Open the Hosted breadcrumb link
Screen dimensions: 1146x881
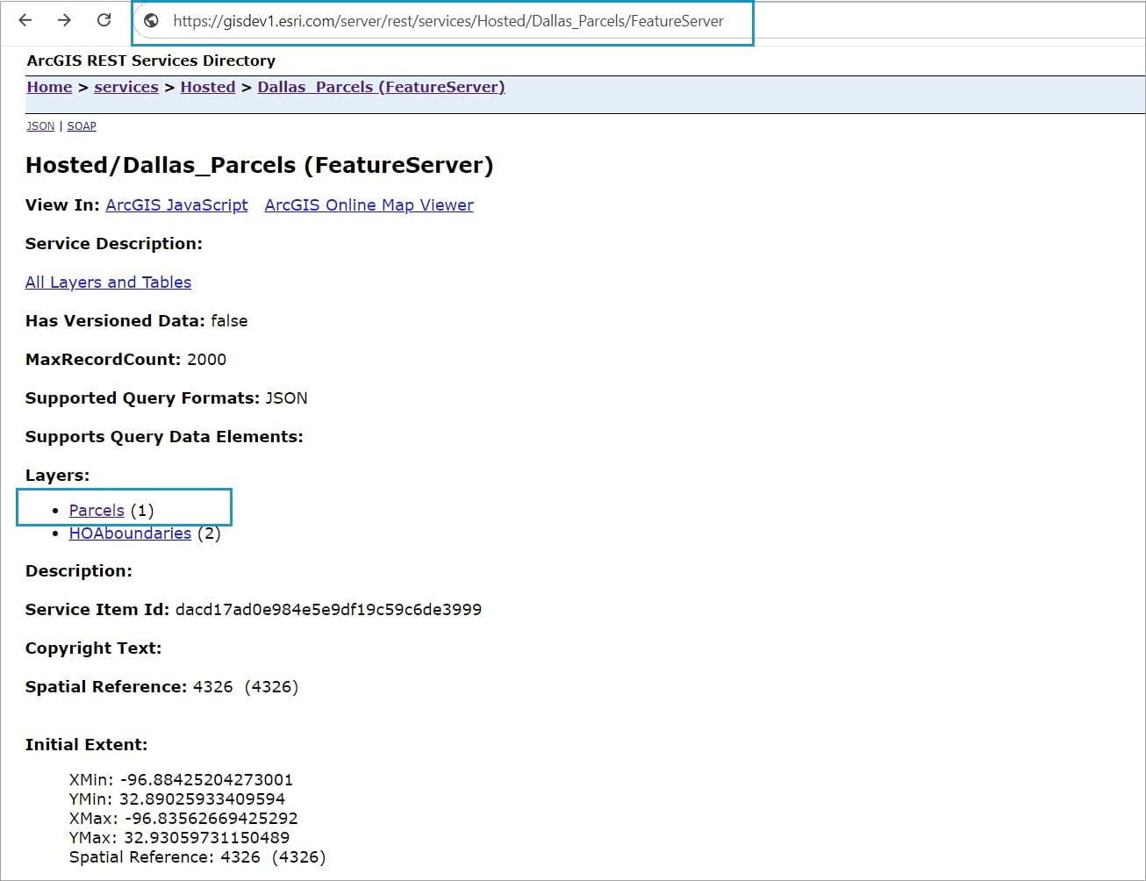click(x=208, y=87)
